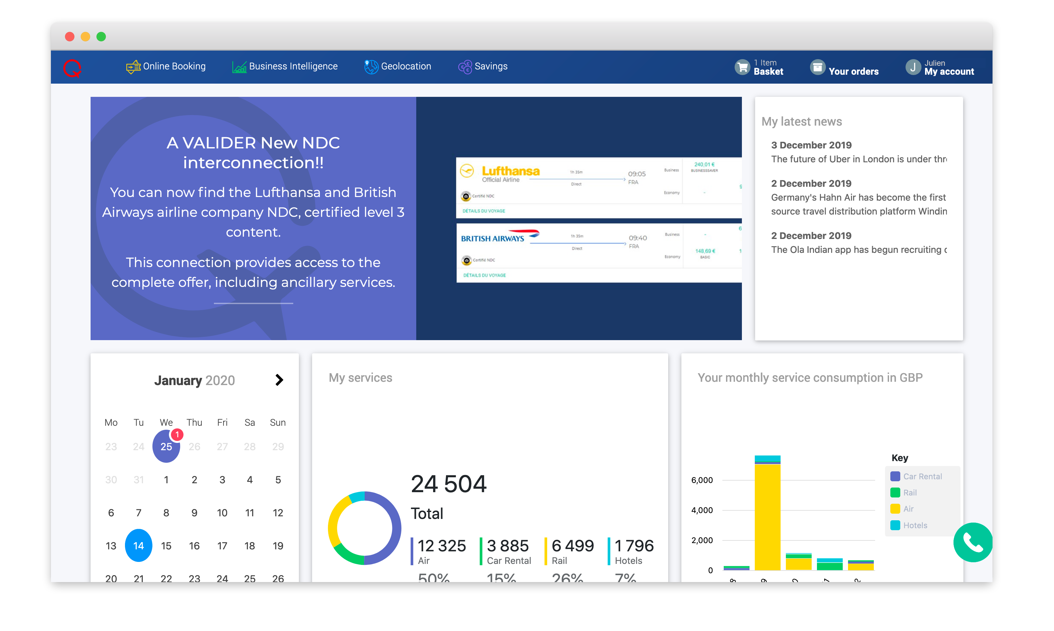The image size is (1054, 631).
Task: Open the 3 December 2019 Uber news item
Action: pyautogui.click(x=859, y=152)
